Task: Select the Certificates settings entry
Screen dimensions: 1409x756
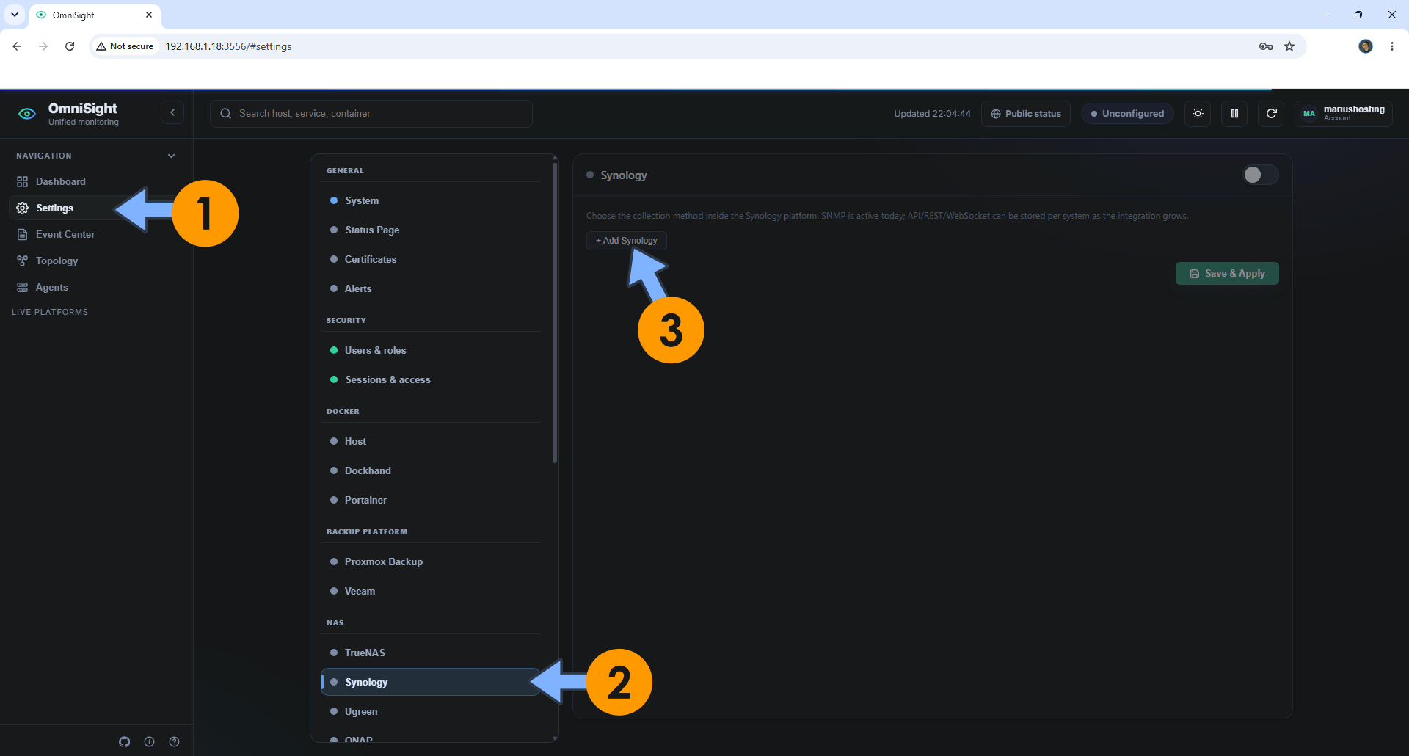Action: pyautogui.click(x=431, y=259)
